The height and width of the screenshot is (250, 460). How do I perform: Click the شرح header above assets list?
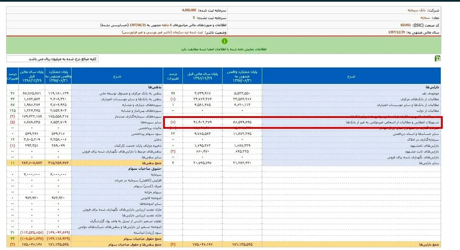(352, 76)
